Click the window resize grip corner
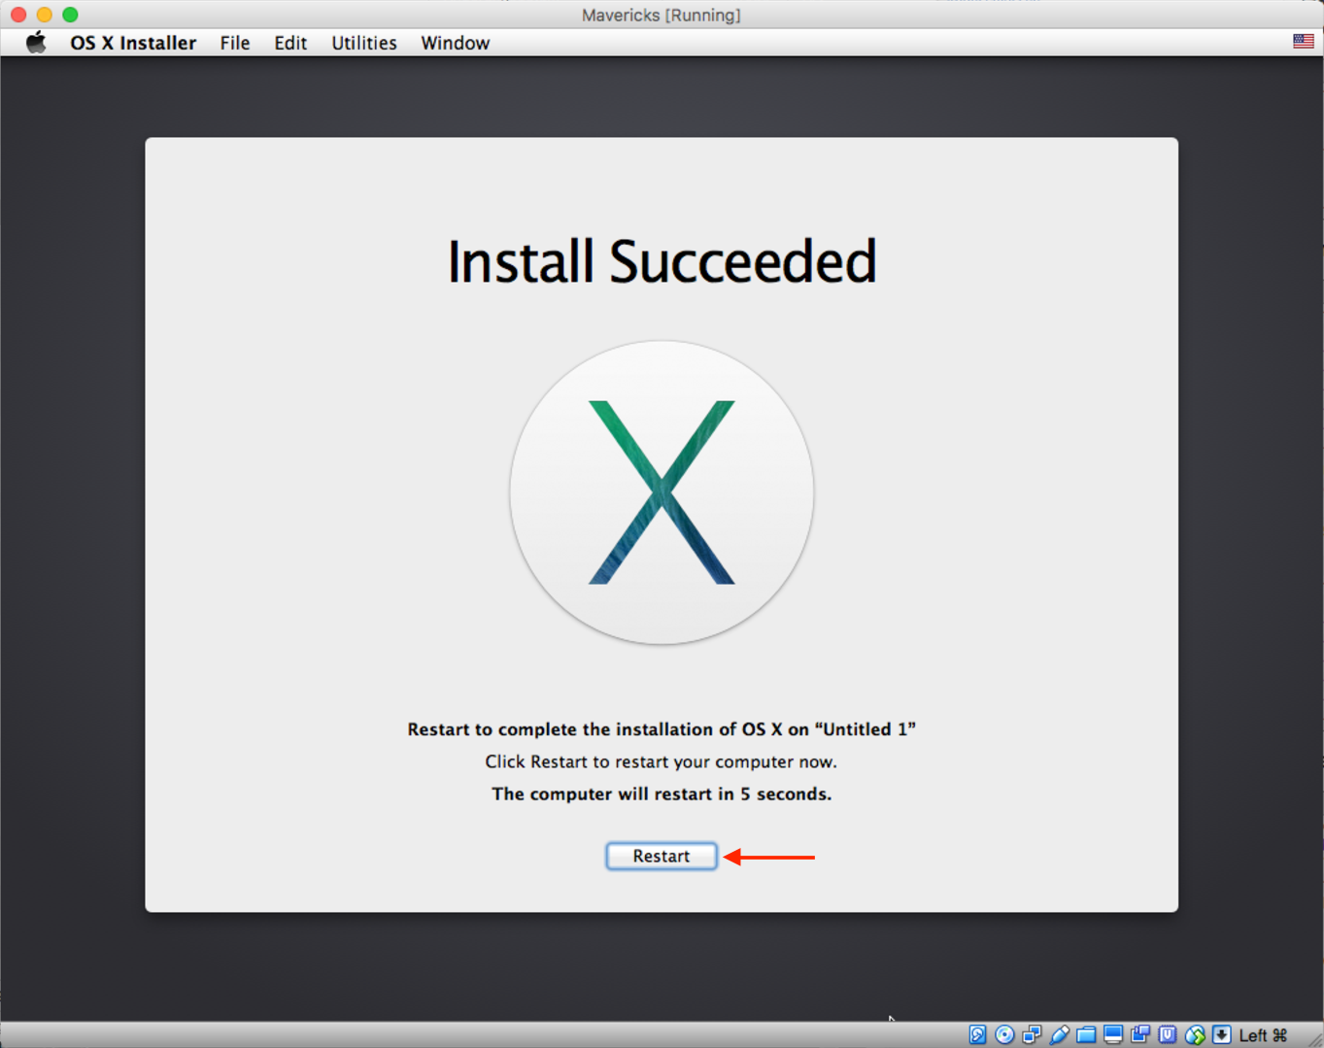 click(x=1314, y=1039)
